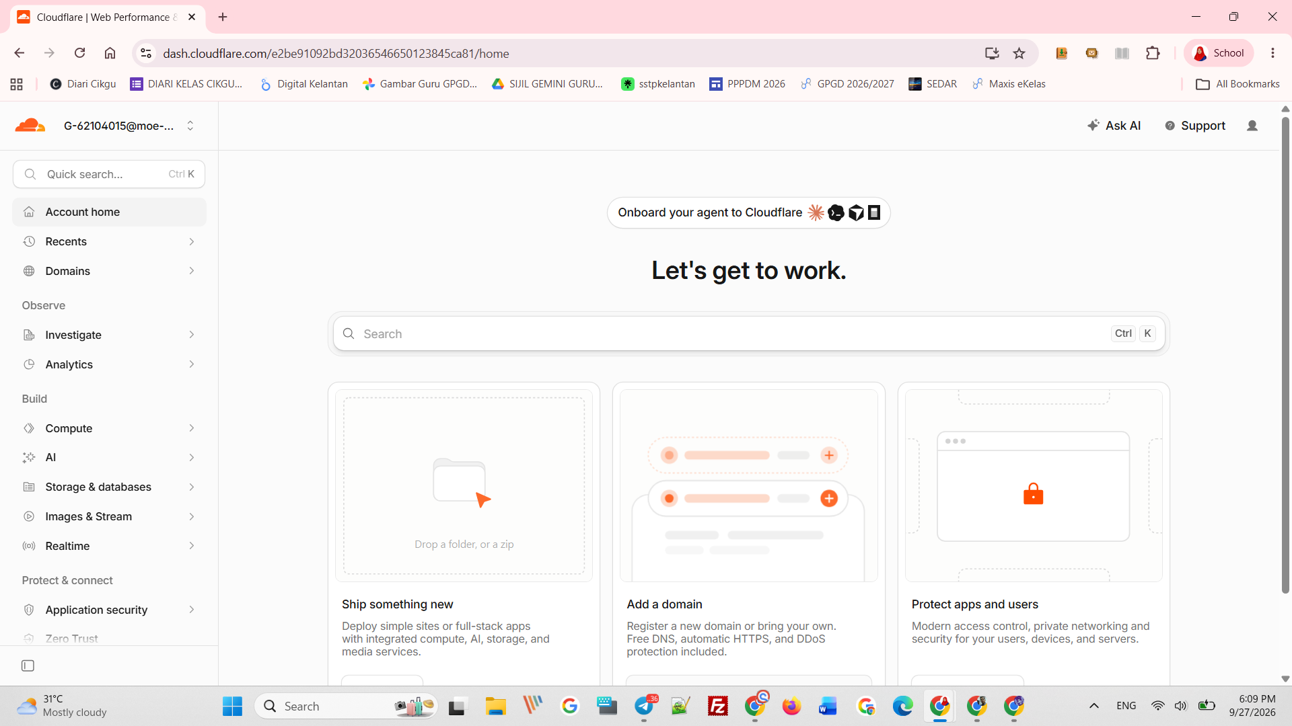
Task: View site information icon in address bar
Action: [146, 53]
